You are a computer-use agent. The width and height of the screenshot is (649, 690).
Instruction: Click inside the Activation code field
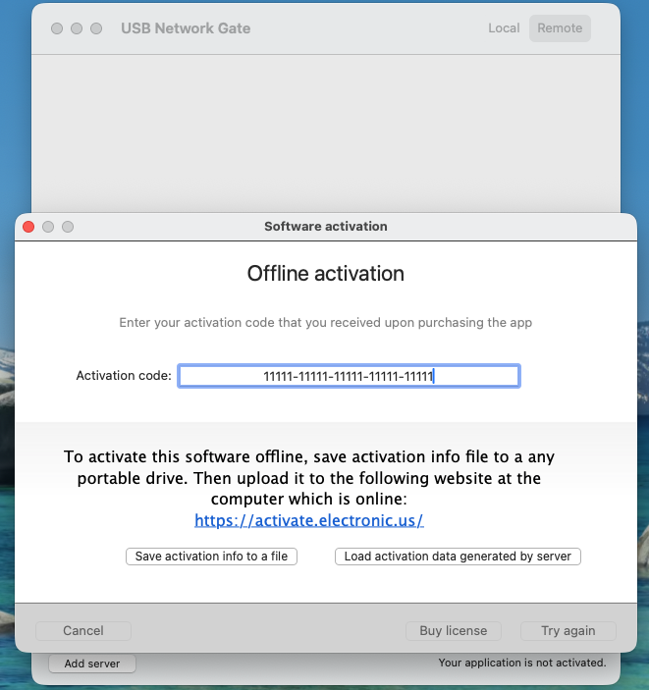(x=349, y=376)
